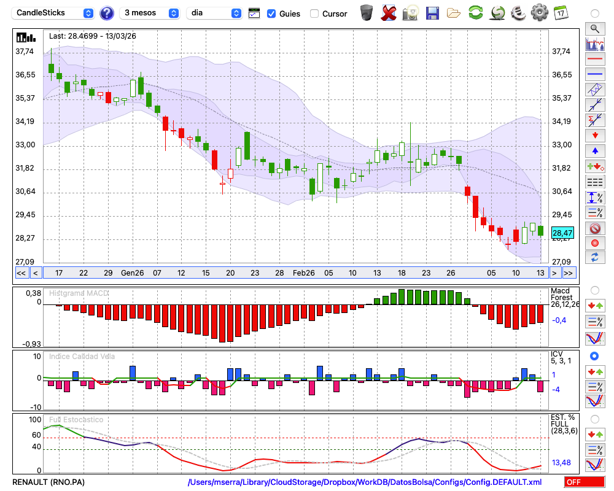Screen dimensions: 614x491
Task: Click the blue floppy disk save icon
Action: point(432,12)
